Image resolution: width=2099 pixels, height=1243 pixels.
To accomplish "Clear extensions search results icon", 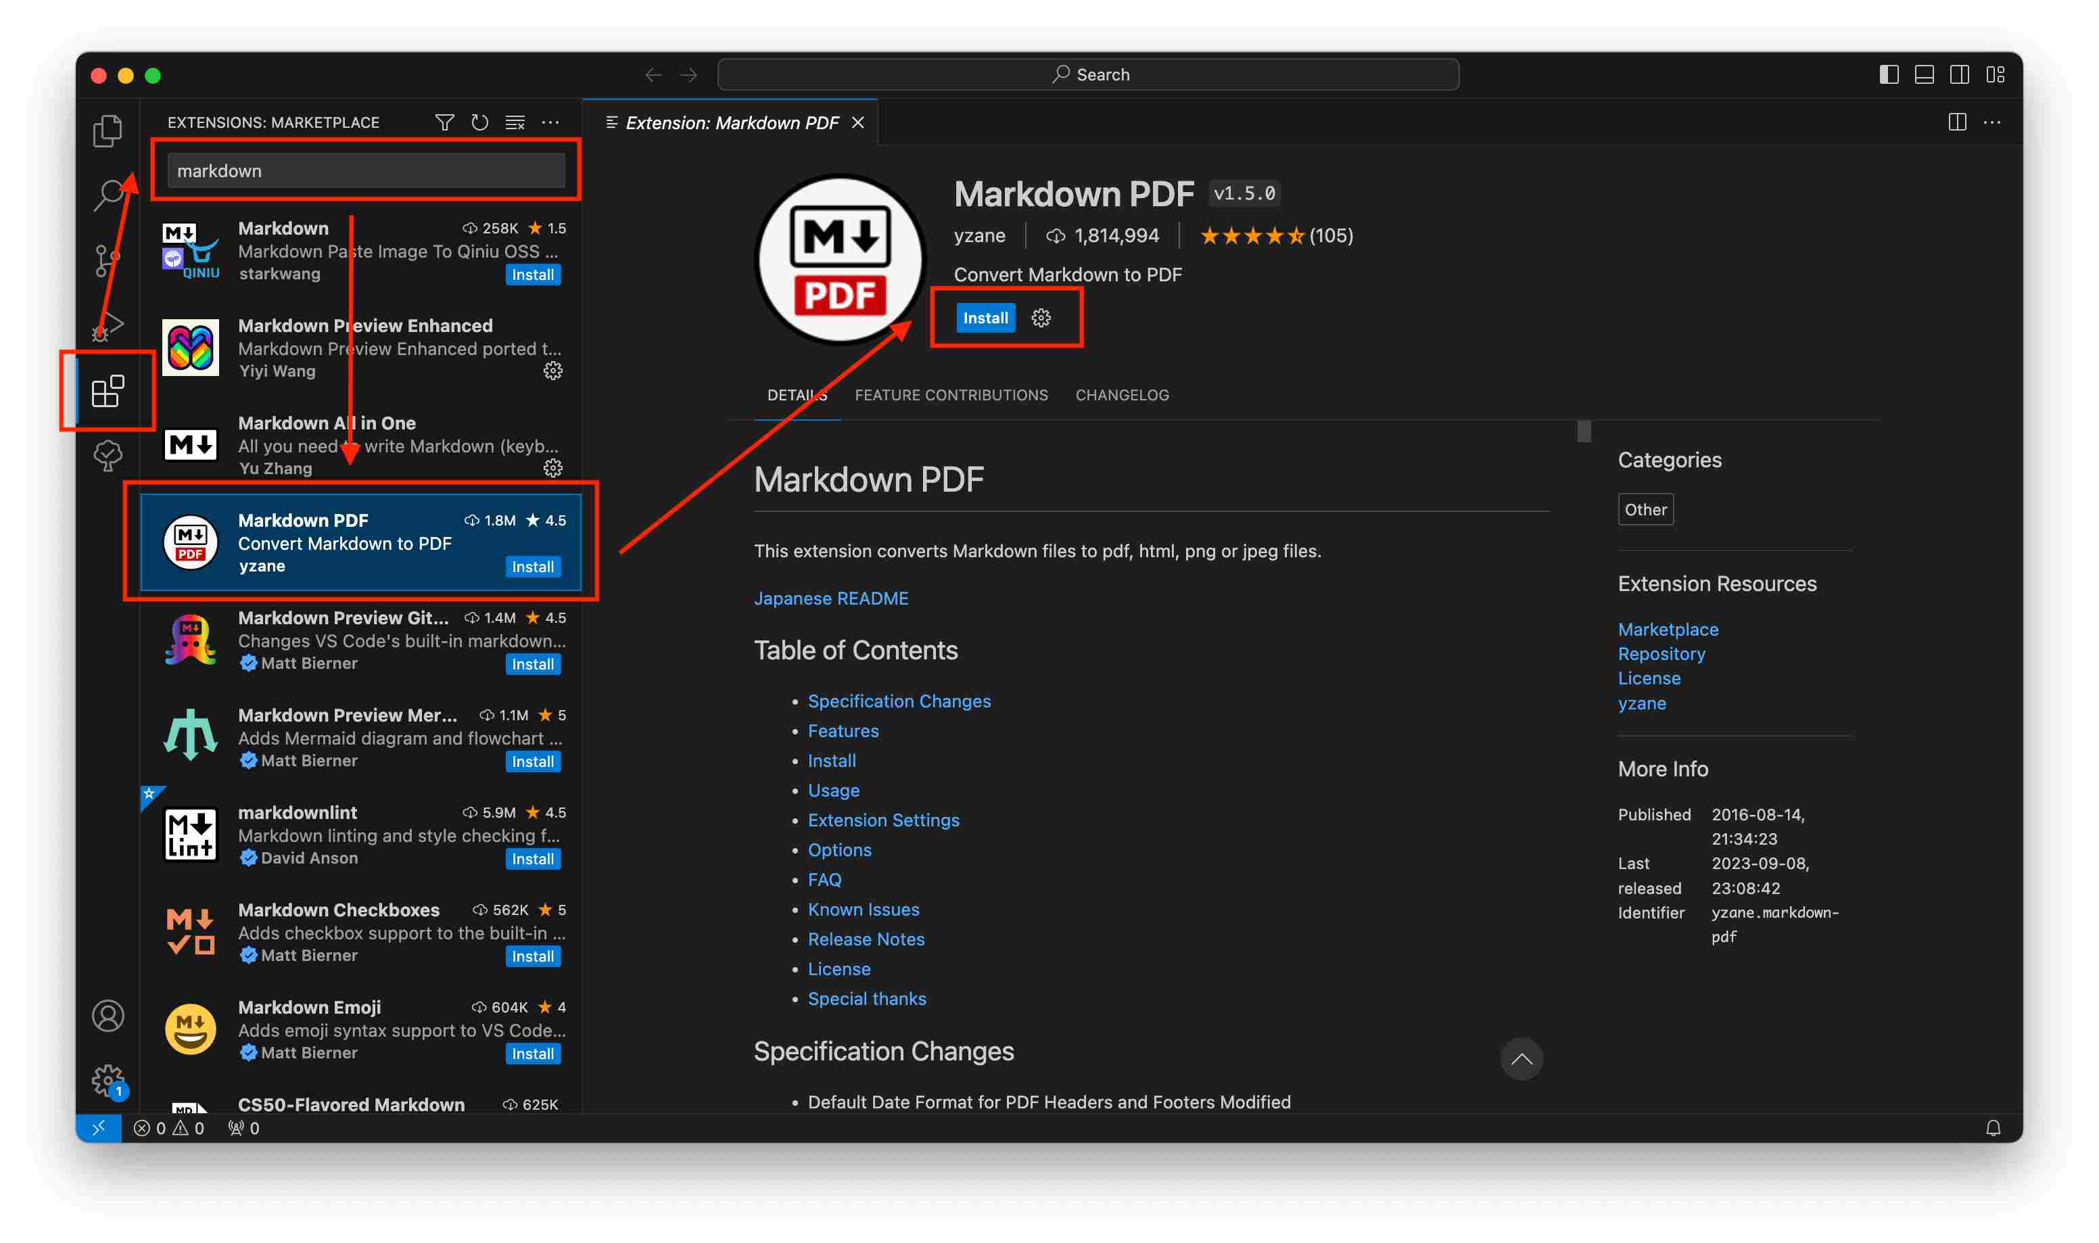I will point(515,122).
